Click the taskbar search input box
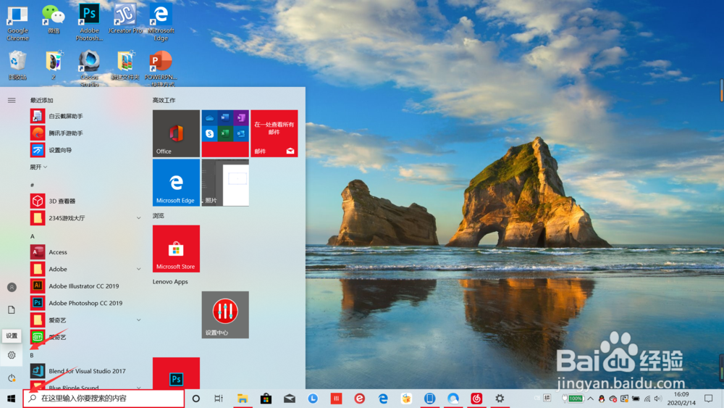Screen dimensions: 724x408 pyautogui.click(x=104, y=399)
